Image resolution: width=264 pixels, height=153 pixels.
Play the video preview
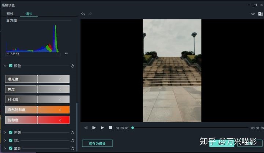[102, 128]
